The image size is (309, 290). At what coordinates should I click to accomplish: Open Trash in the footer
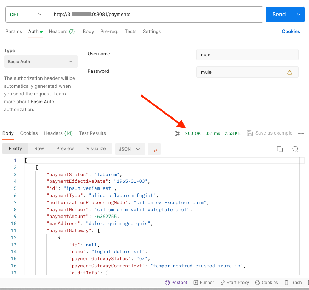293,283
